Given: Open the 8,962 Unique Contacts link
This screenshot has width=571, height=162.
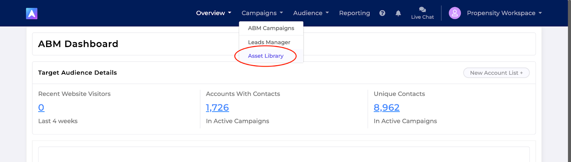Looking at the screenshot, I should pos(386,107).
